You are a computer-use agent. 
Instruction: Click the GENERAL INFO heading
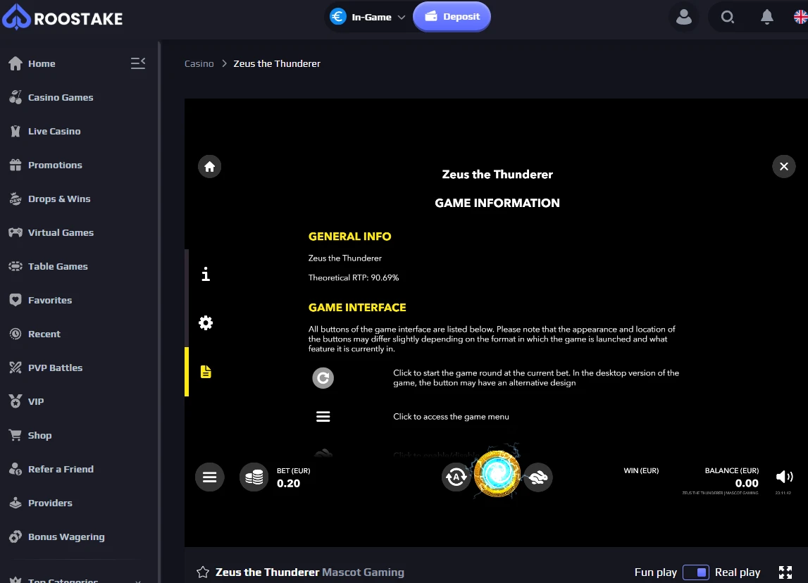[349, 237]
